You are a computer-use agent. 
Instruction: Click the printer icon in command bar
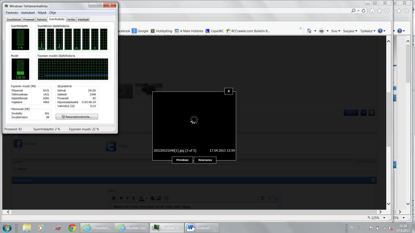[321, 31]
